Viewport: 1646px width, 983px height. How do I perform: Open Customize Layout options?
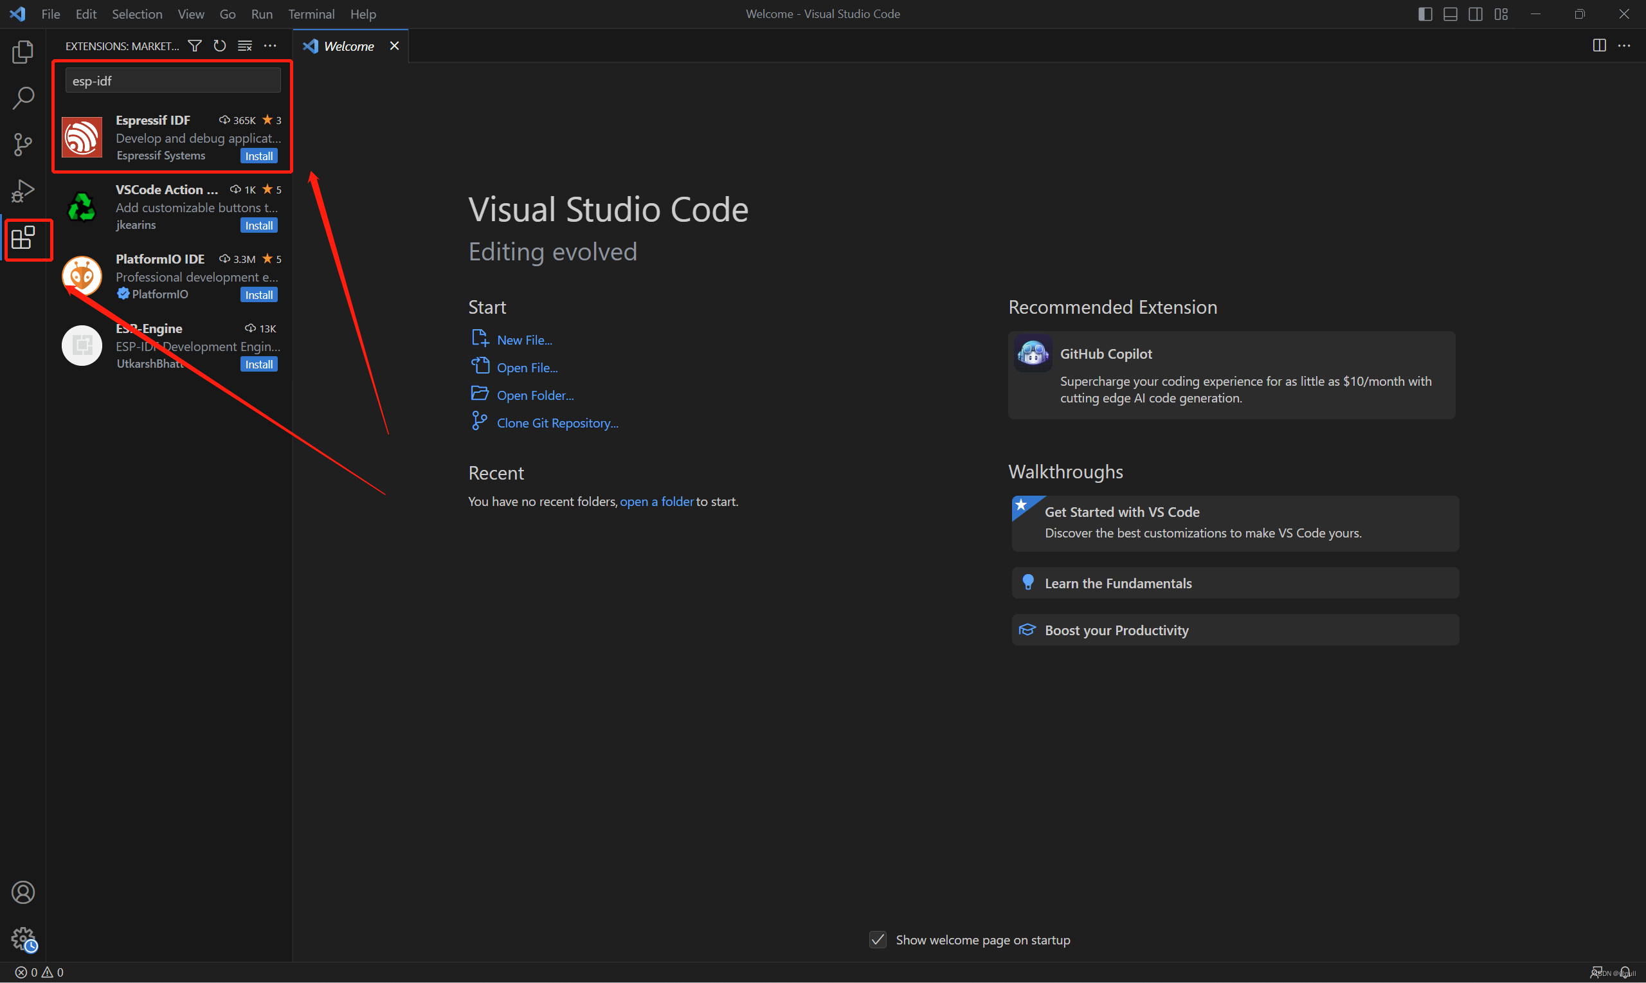point(1501,14)
